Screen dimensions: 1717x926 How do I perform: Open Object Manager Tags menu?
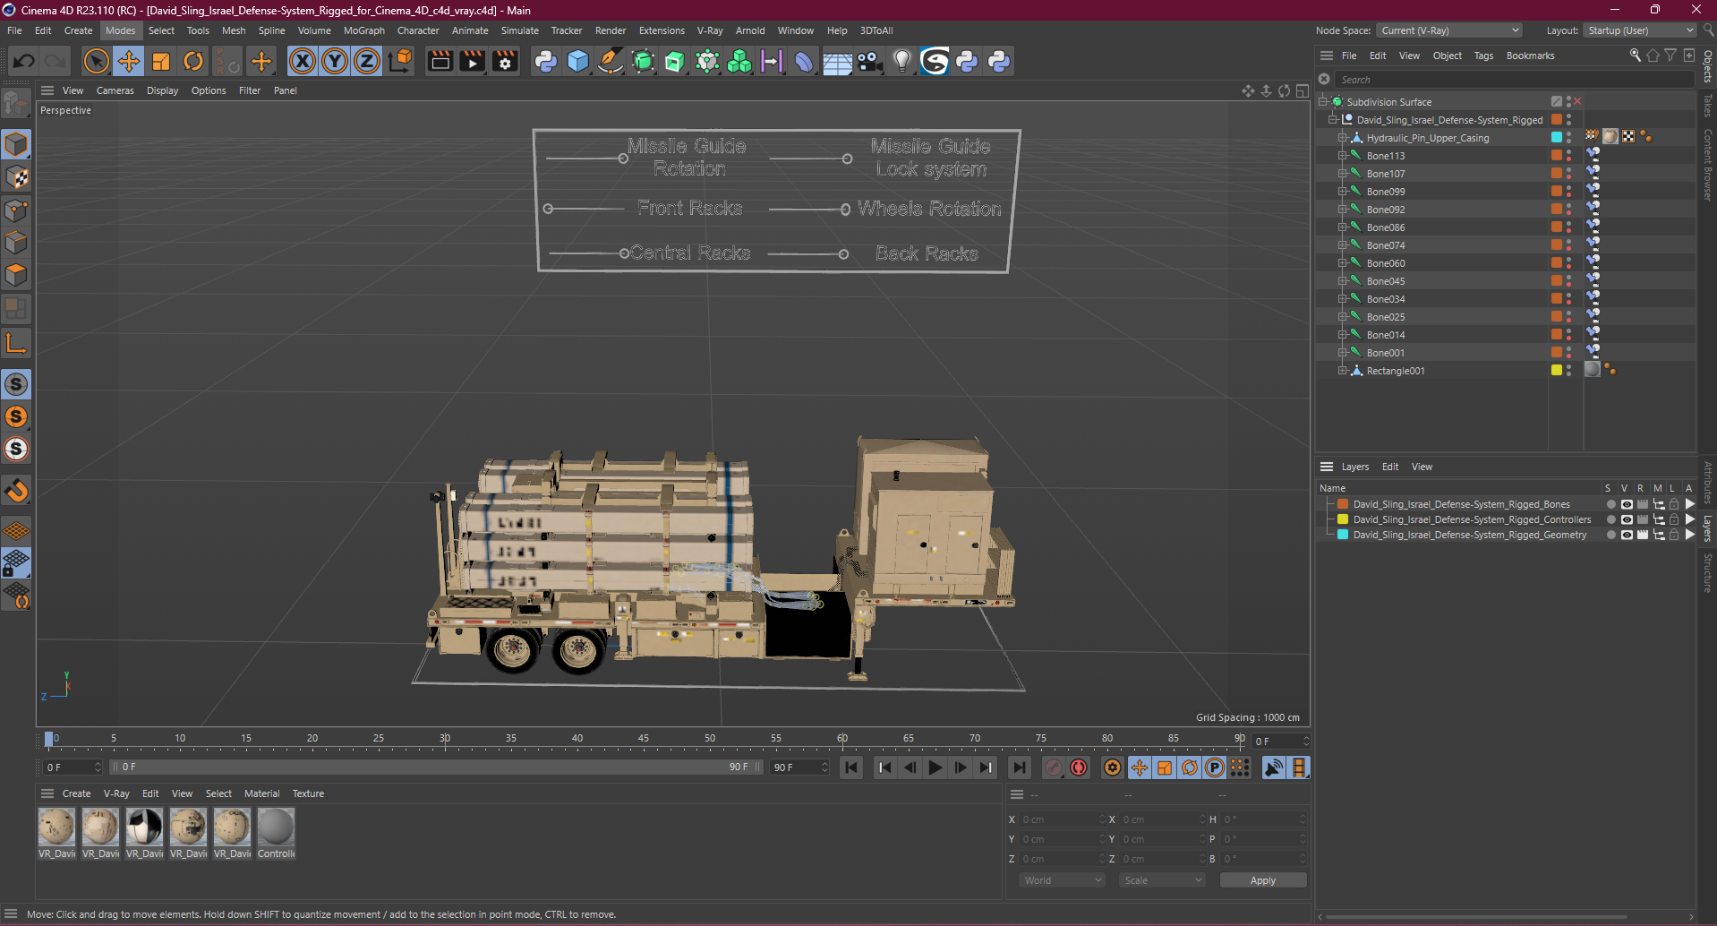[1483, 56]
